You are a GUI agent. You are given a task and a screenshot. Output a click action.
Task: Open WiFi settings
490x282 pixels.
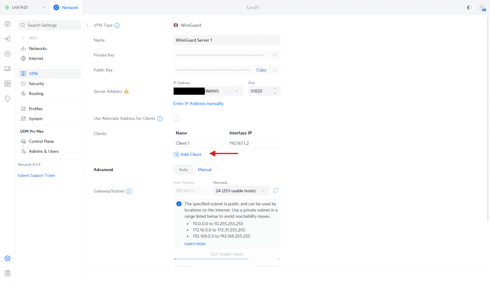click(49, 38)
